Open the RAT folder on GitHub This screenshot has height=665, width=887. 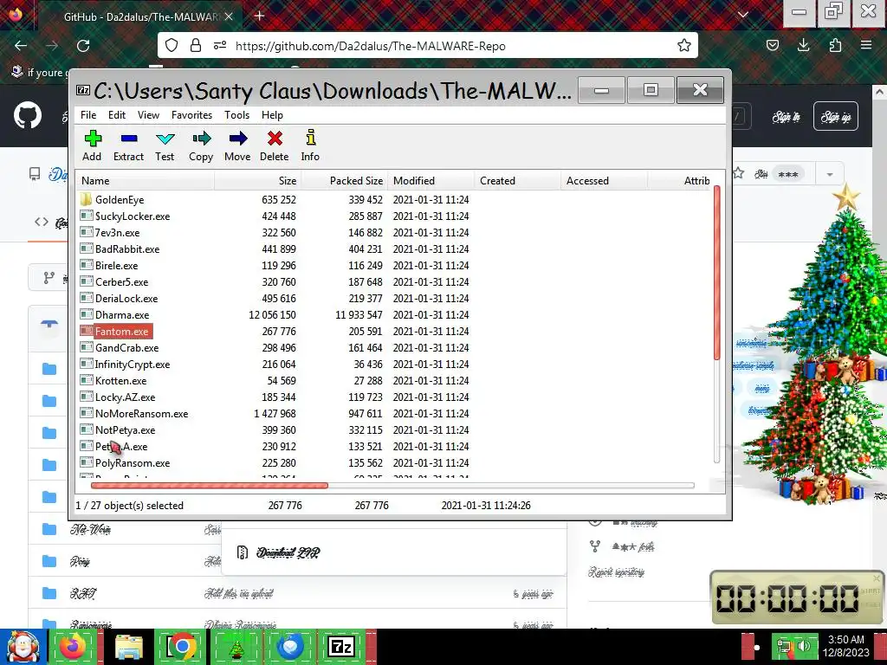82,593
